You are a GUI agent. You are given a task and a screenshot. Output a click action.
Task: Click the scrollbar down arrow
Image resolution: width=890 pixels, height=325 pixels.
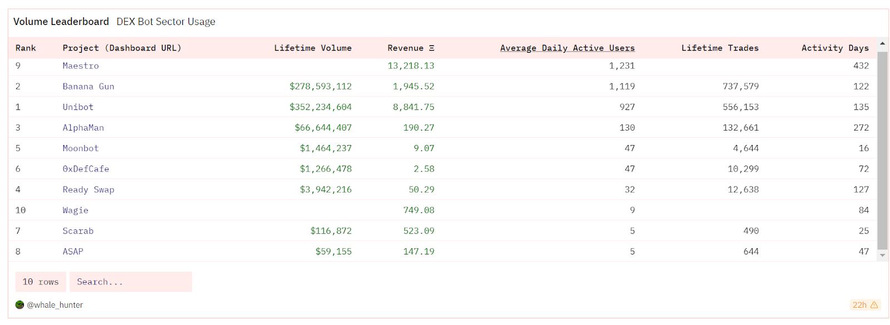coord(882,256)
